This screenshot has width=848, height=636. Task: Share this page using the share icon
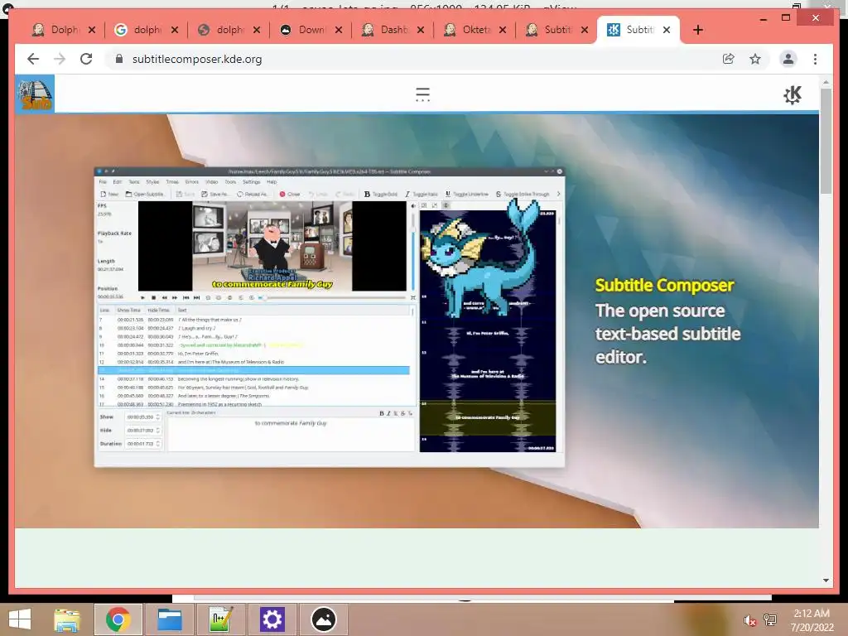pyautogui.click(x=729, y=59)
